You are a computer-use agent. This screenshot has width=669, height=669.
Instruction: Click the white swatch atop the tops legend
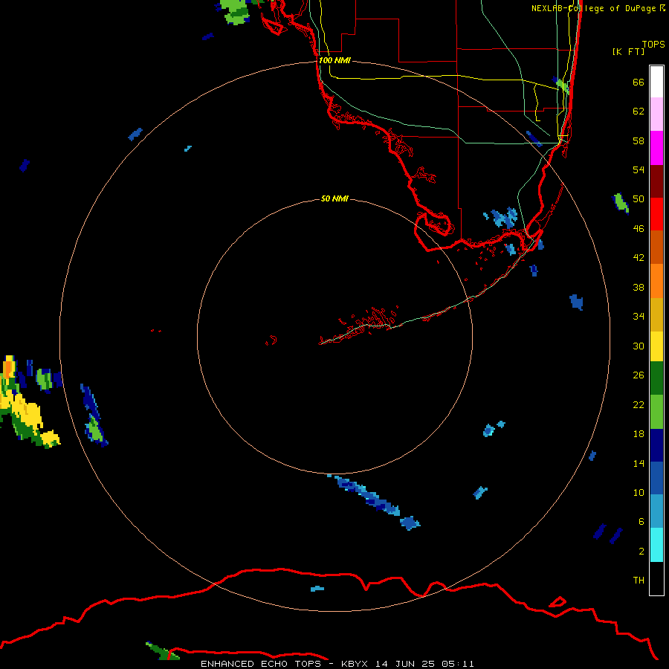656,82
